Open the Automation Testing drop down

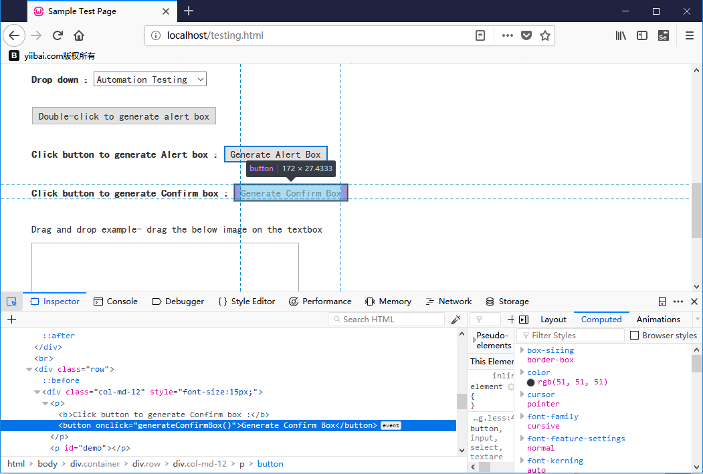coord(150,80)
